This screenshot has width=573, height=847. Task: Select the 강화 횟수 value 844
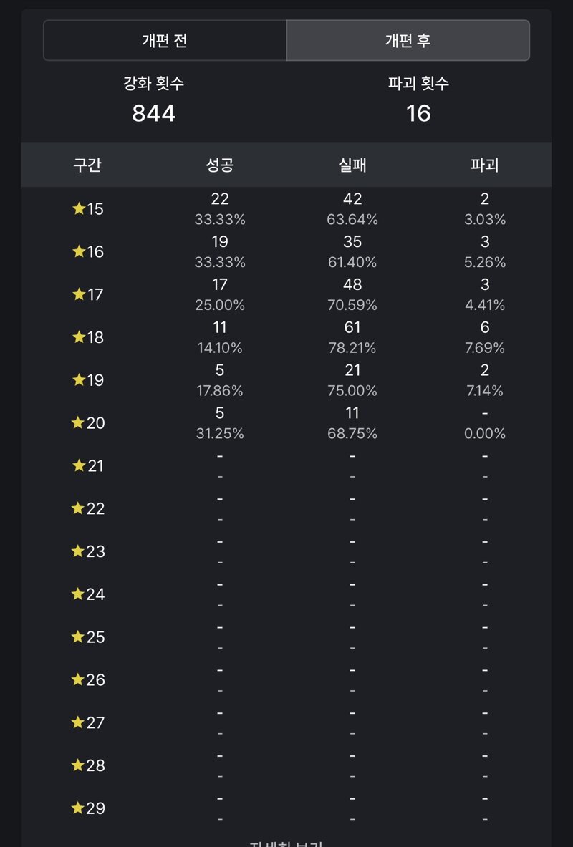point(153,113)
